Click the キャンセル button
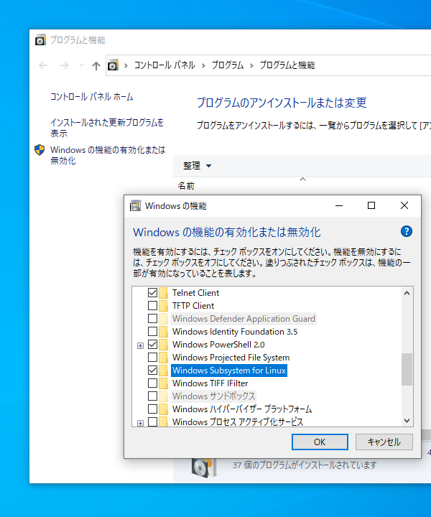The height and width of the screenshot is (517, 431). tap(384, 442)
